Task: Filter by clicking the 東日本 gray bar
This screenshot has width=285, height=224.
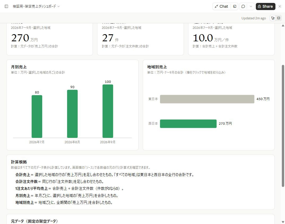Action: (207, 99)
